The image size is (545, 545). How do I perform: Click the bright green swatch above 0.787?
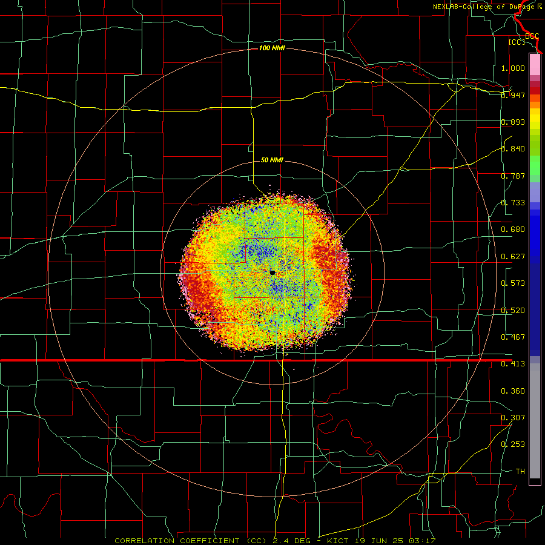tap(535, 165)
